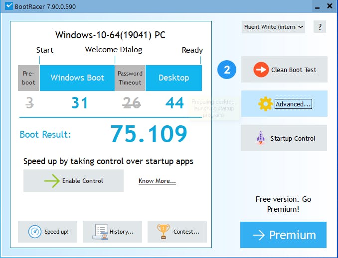Viewport: 338px width, 258px height.
Task: Click the red arrow icon of Clean Boot Test
Action: pyautogui.click(x=261, y=70)
